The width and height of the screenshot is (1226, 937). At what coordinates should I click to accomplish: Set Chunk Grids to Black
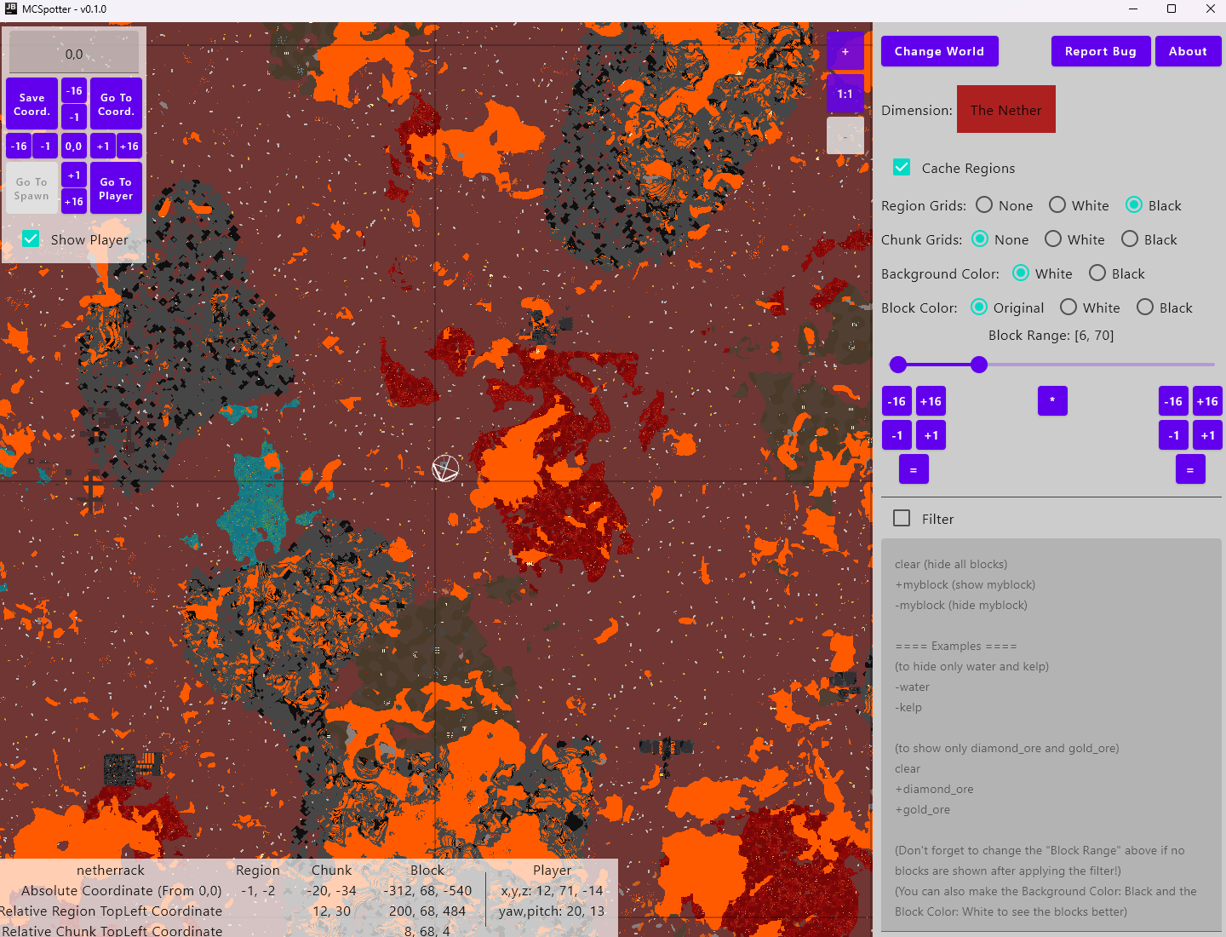[1130, 239]
